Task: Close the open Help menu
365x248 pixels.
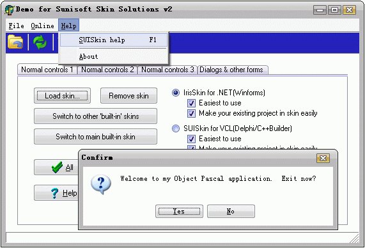Action: pyautogui.click(x=68, y=26)
